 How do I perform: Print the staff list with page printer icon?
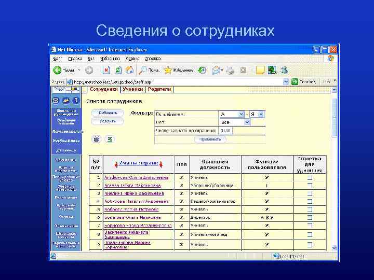click(x=97, y=139)
